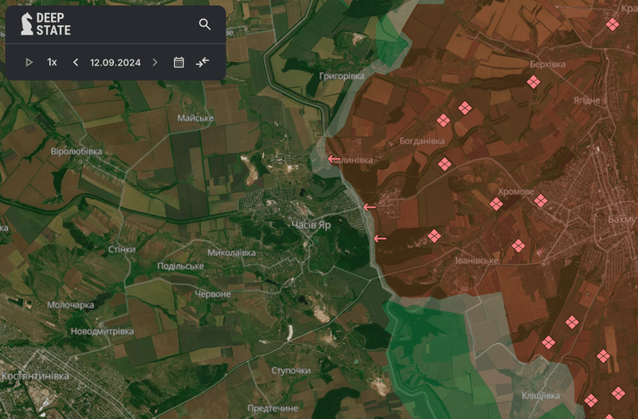Open the search magnifier icon
The width and height of the screenshot is (638, 419).
pyautogui.click(x=204, y=24)
